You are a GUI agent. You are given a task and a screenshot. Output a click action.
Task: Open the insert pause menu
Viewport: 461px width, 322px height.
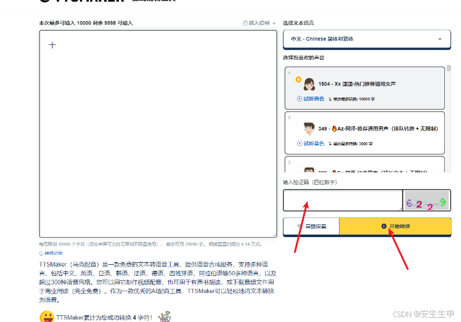coord(259,23)
